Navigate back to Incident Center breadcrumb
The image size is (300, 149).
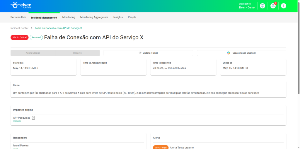click(x=19, y=28)
